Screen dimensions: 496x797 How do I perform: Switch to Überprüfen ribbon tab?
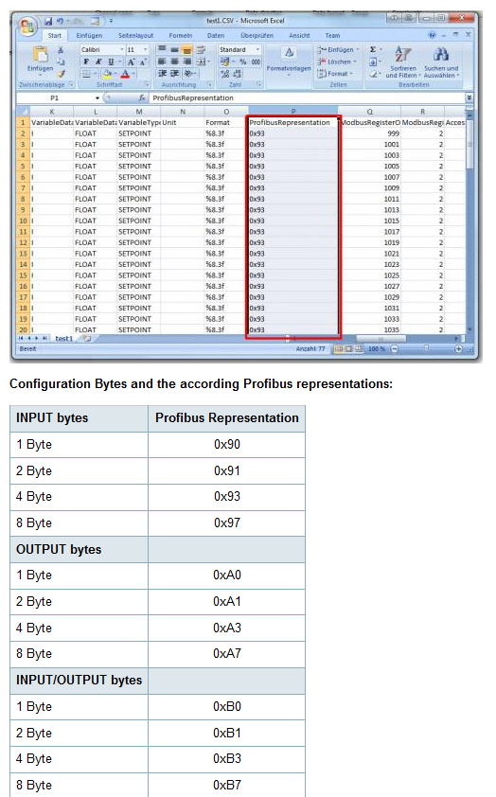[257, 36]
